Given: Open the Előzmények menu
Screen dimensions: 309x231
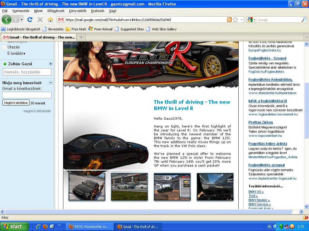Looking at the screenshot, I should click(x=56, y=11).
